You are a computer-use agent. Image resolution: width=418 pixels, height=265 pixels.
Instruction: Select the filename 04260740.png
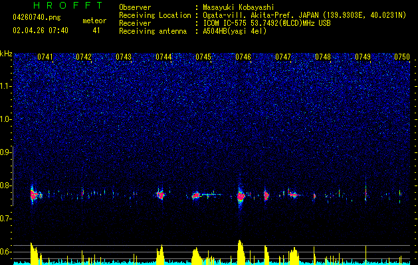click(x=37, y=17)
